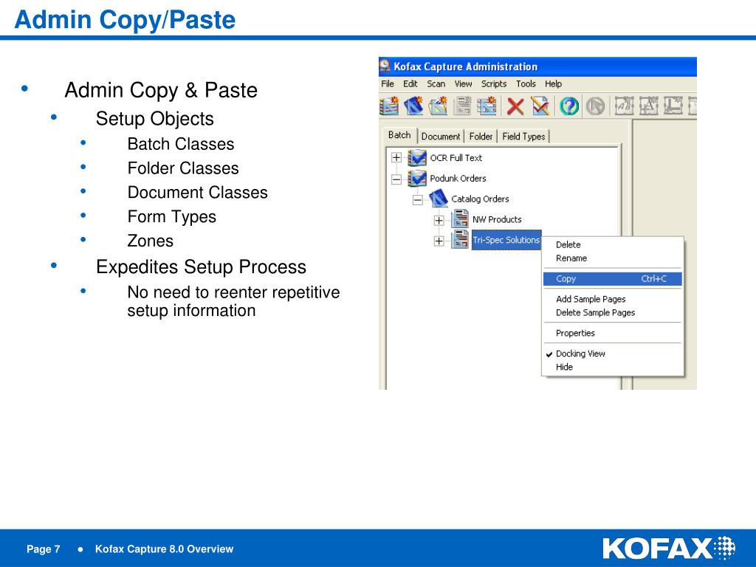The width and height of the screenshot is (756, 567).
Task: Click the 'Document Classes' bullet text
Action: point(198,192)
